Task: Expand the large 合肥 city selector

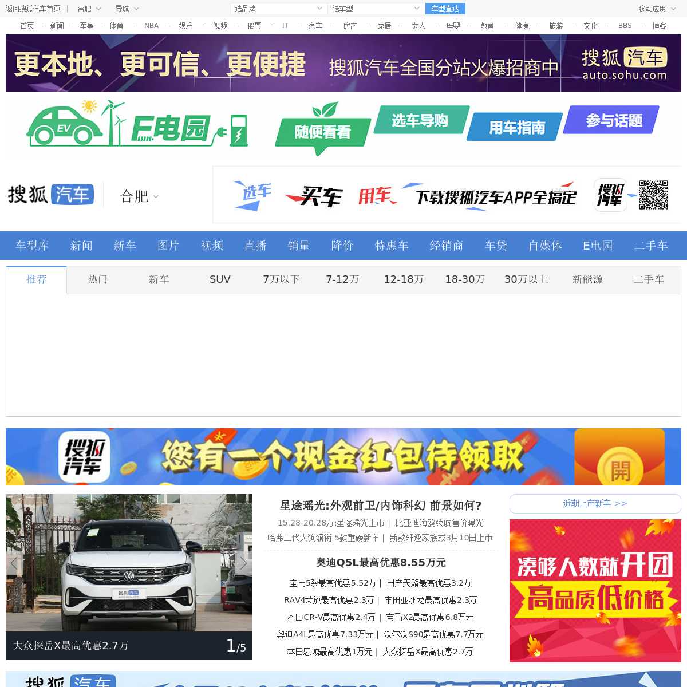Action: 139,196
